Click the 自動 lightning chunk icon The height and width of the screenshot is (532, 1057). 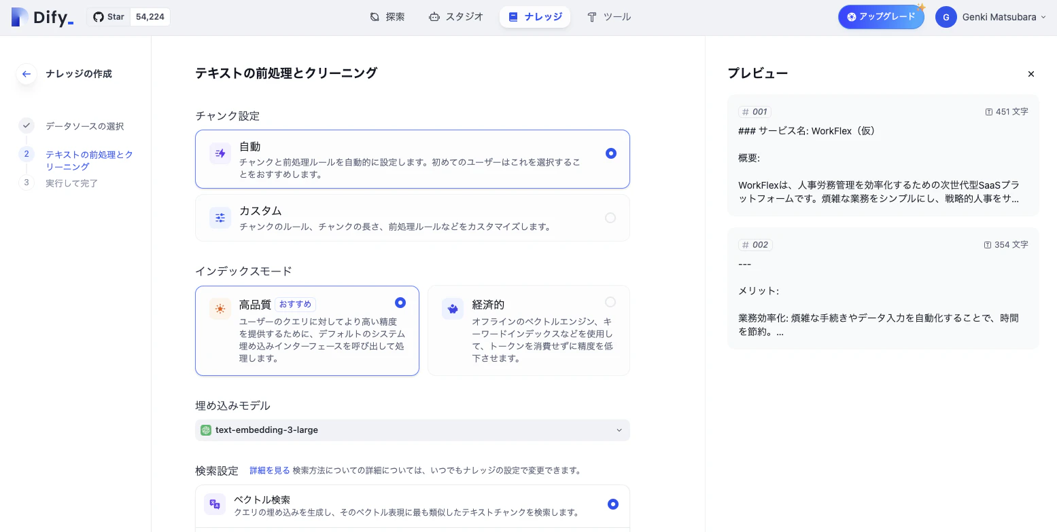point(220,153)
